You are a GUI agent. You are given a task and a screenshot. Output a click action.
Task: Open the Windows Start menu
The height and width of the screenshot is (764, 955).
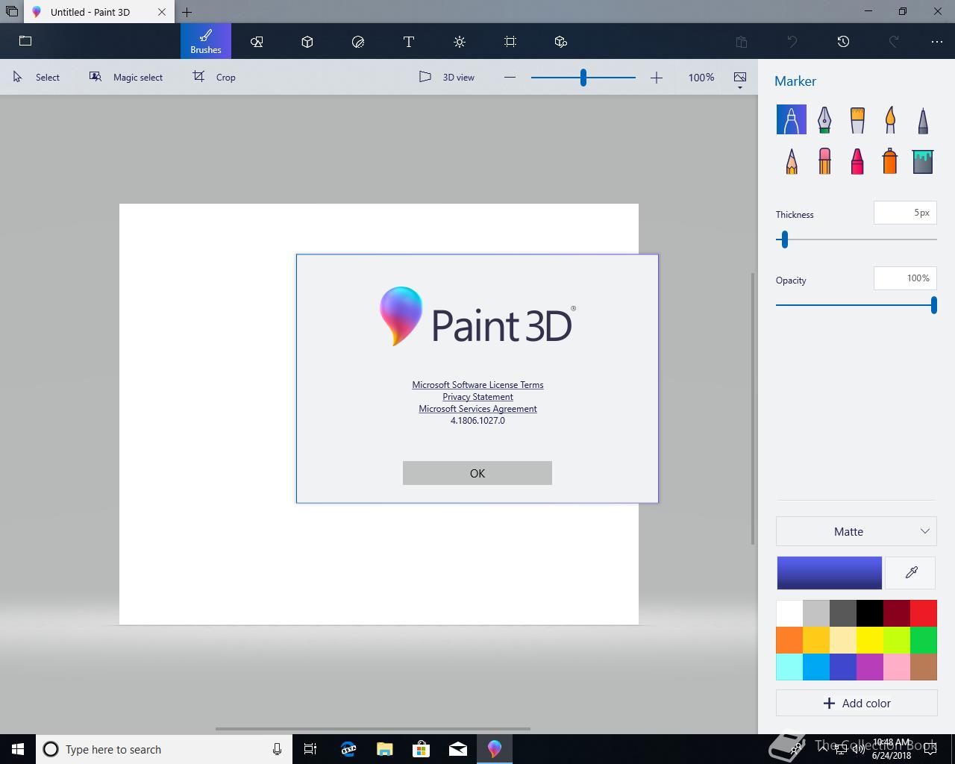18,749
